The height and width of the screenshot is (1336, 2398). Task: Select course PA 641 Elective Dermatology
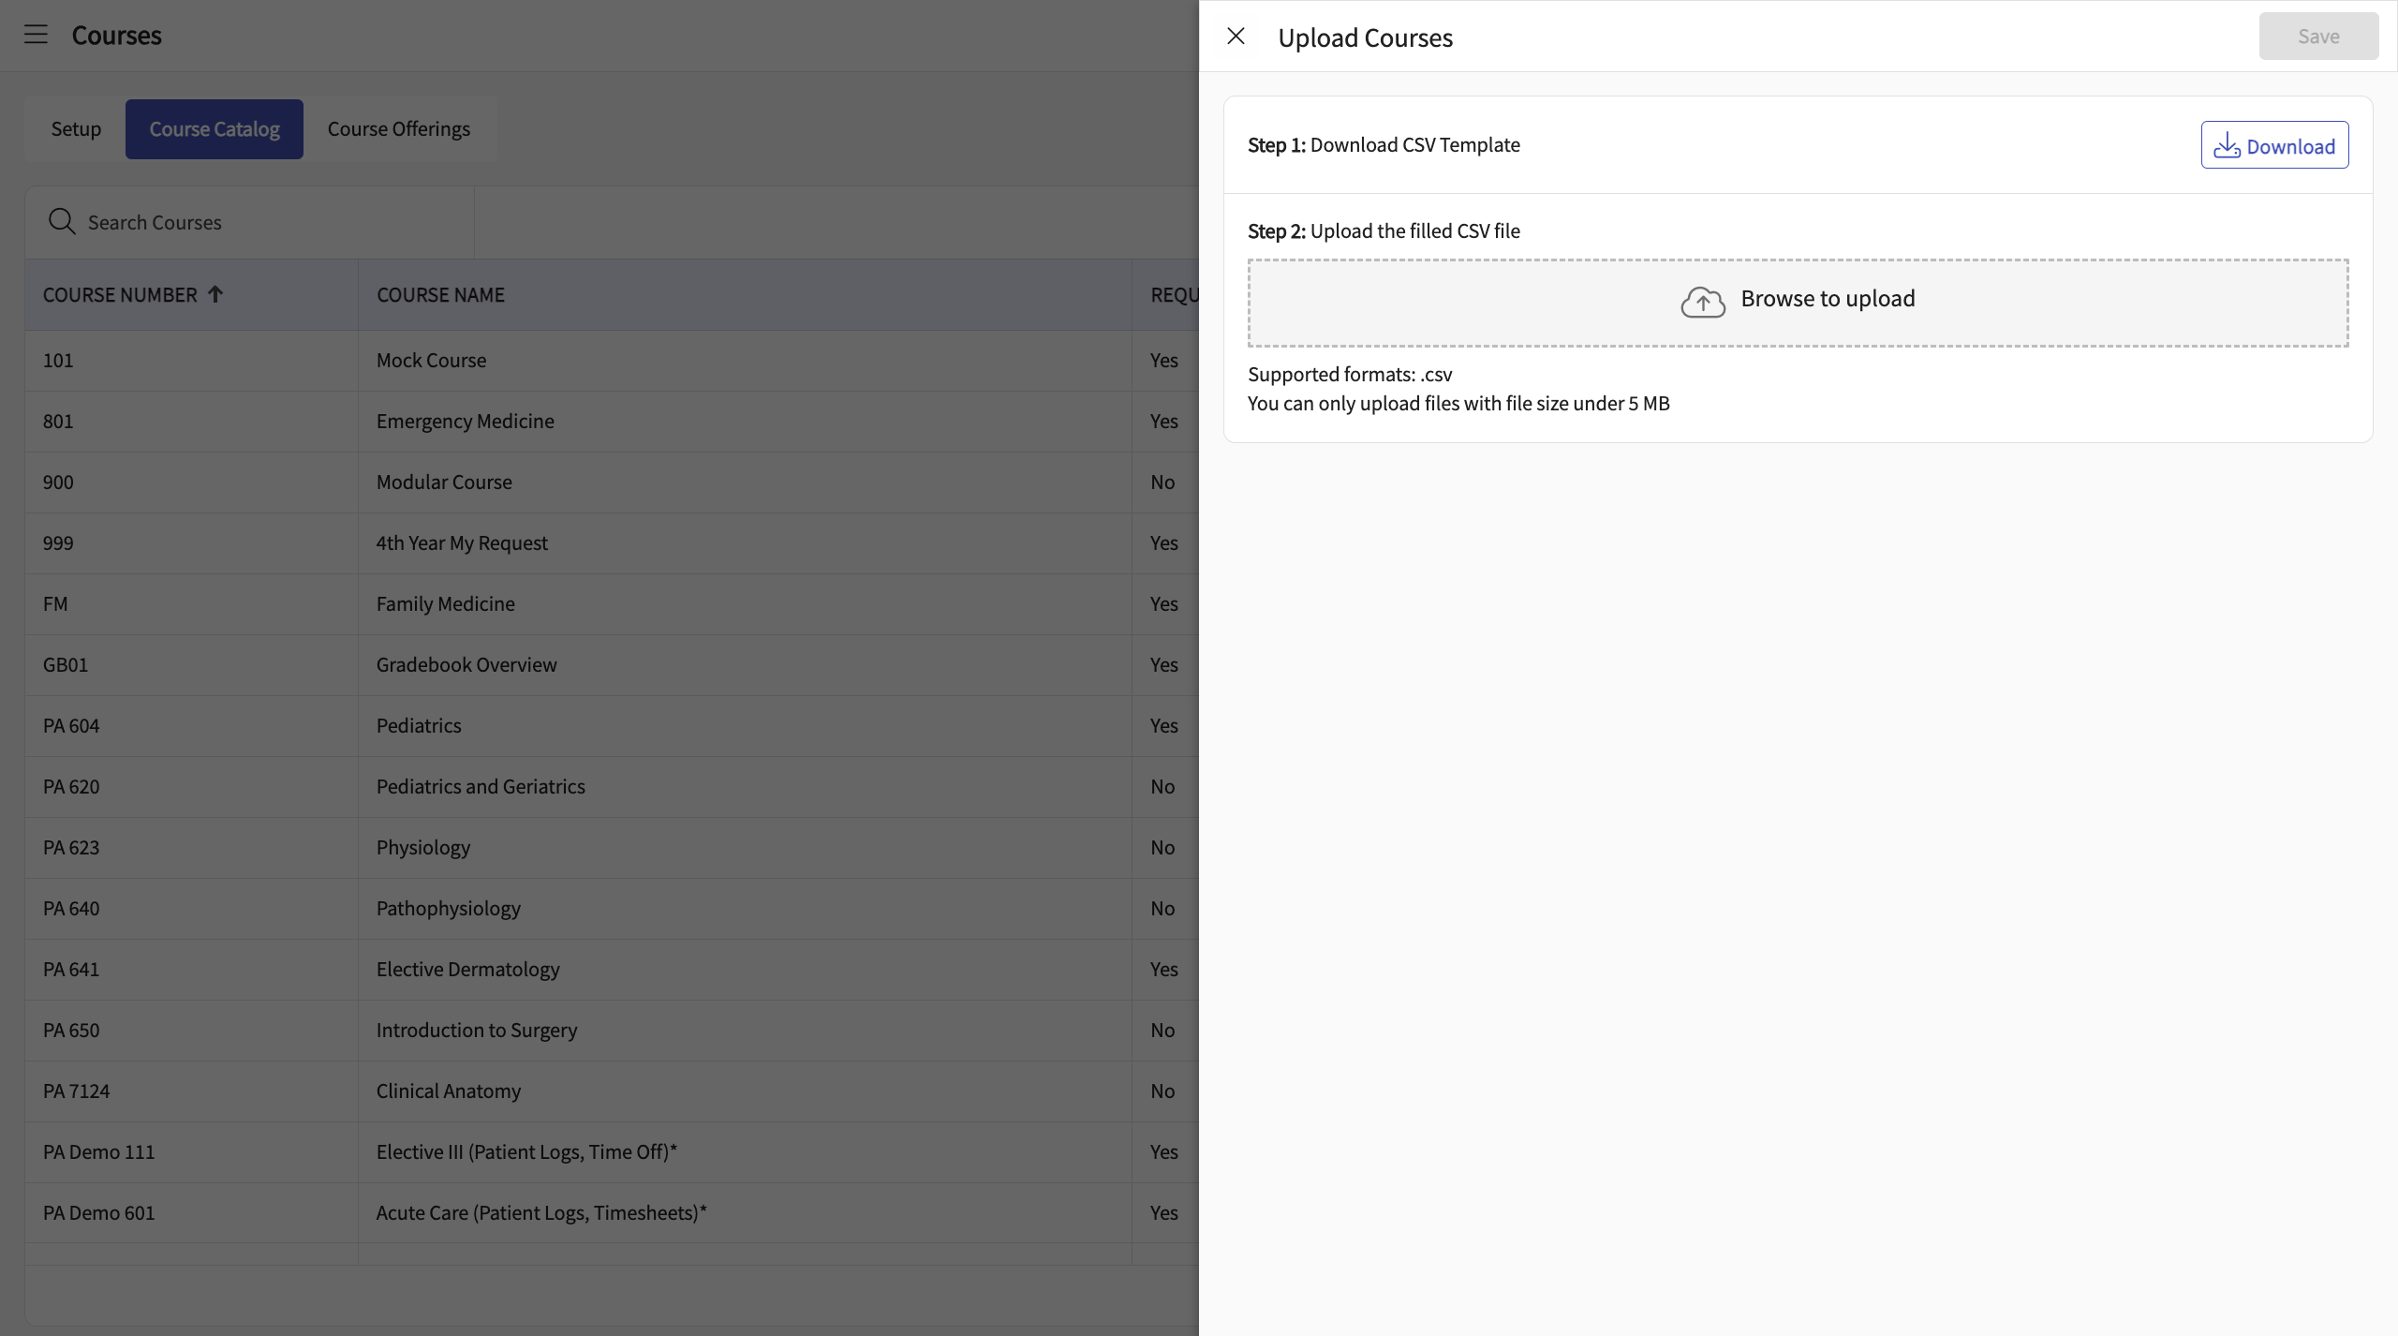(x=467, y=970)
